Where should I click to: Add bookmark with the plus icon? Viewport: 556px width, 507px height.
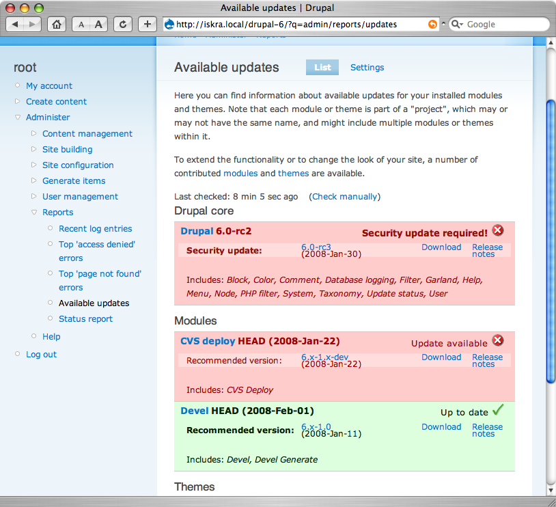[x=147, y=25]
